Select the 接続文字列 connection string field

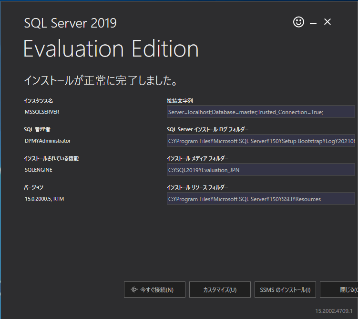coord(261,112)
